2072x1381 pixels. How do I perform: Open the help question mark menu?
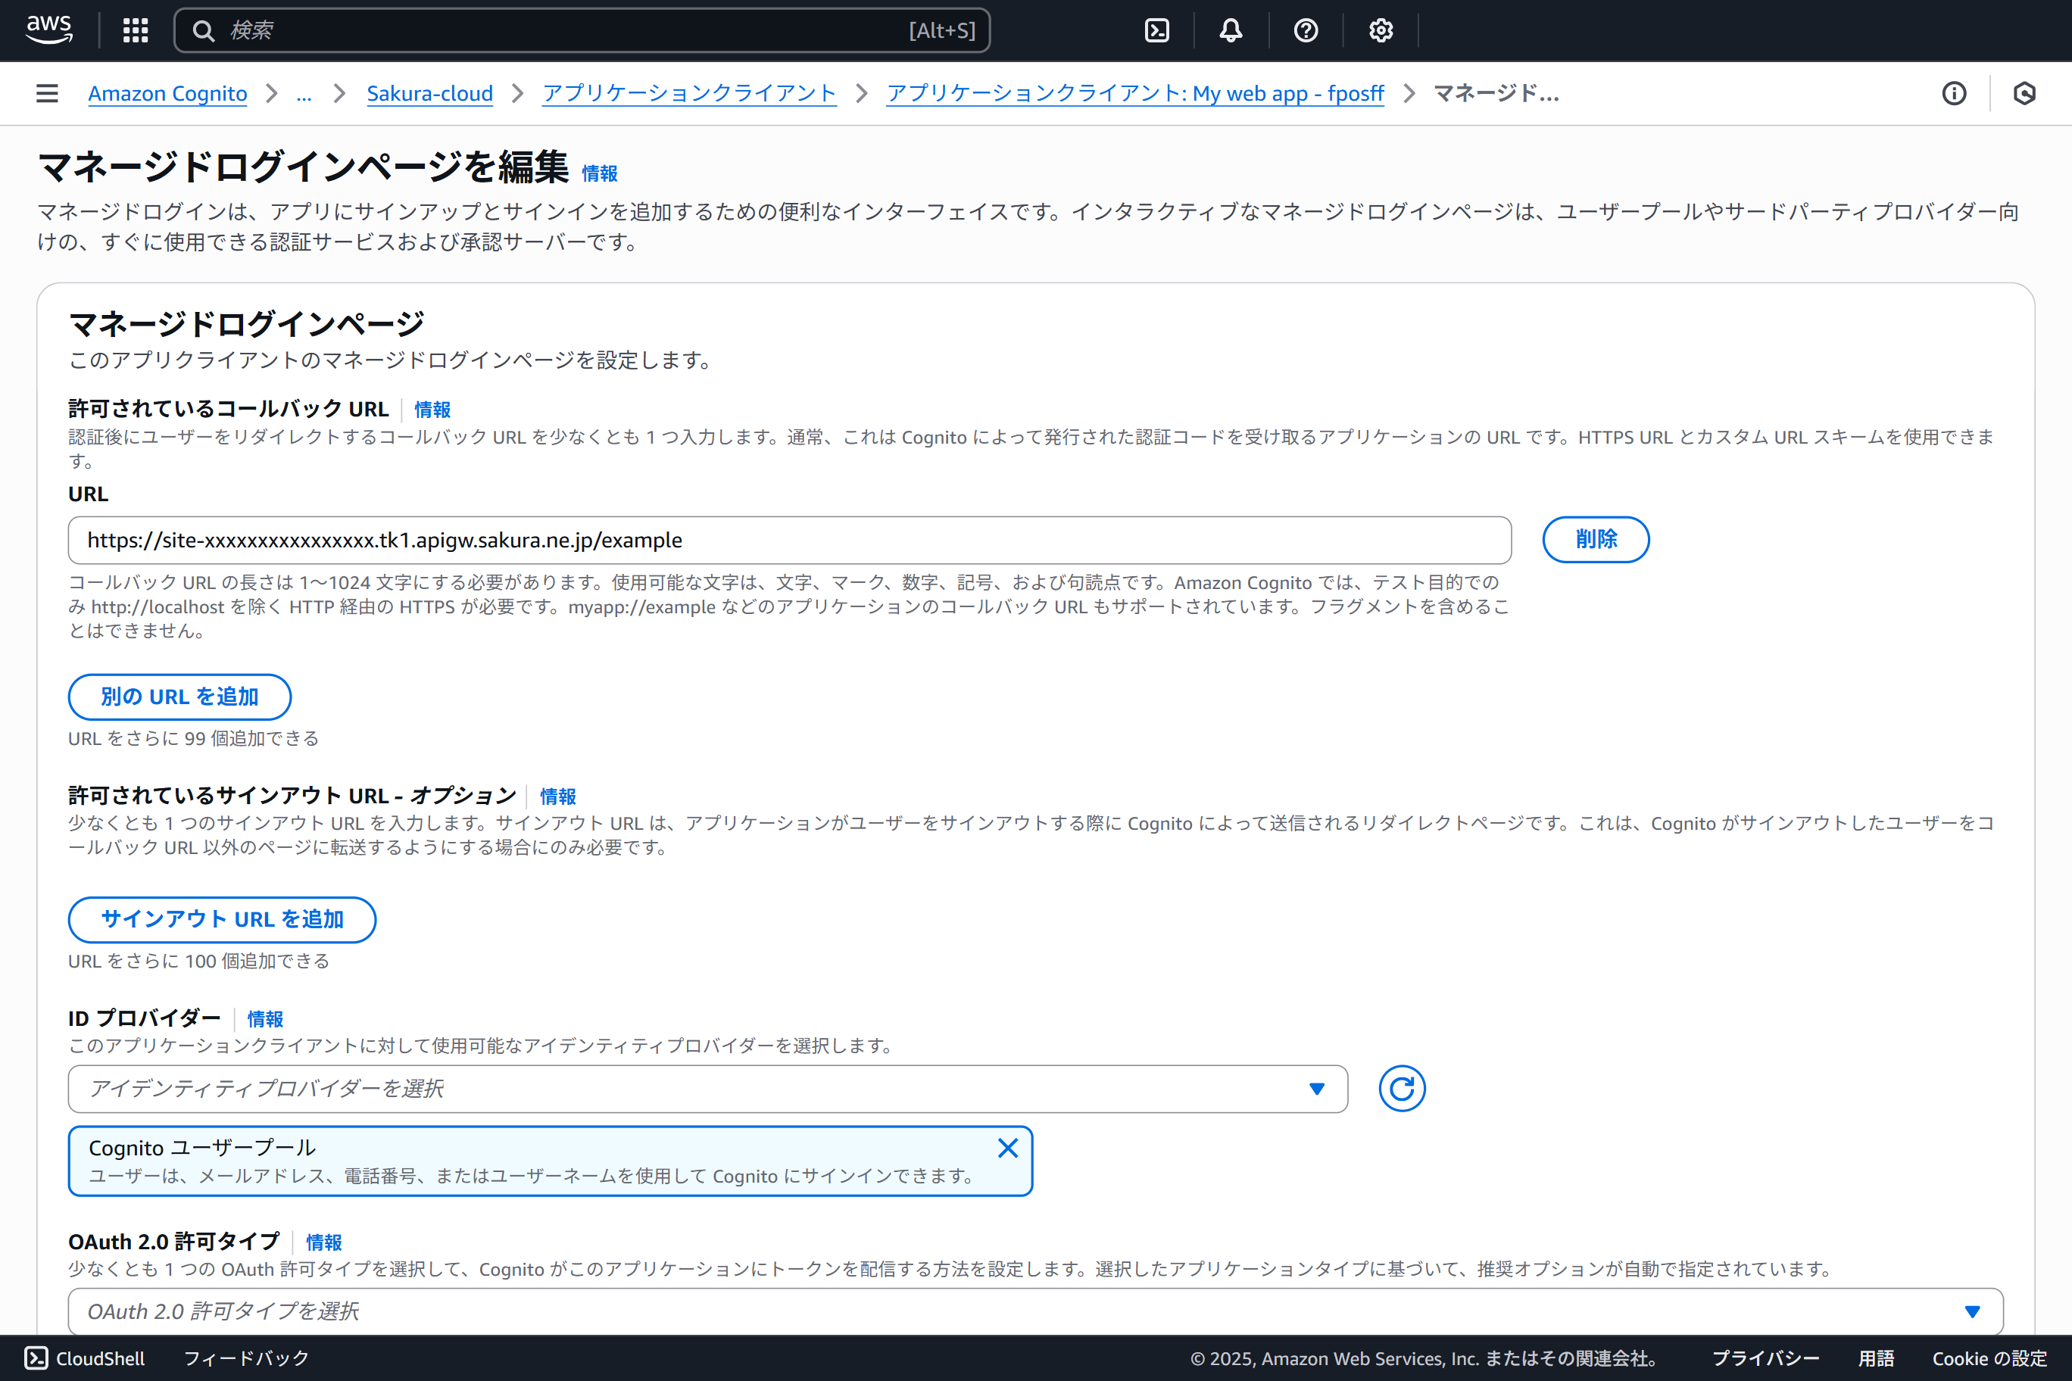1306,31
